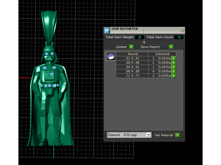Select the round gem thumbnail
The width and height of the screenshot is (221, 165).
pyautogui.click(x=111, y=56)
